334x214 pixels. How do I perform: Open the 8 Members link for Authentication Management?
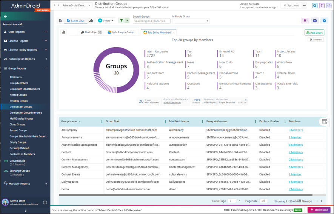(x=296, y=145)
